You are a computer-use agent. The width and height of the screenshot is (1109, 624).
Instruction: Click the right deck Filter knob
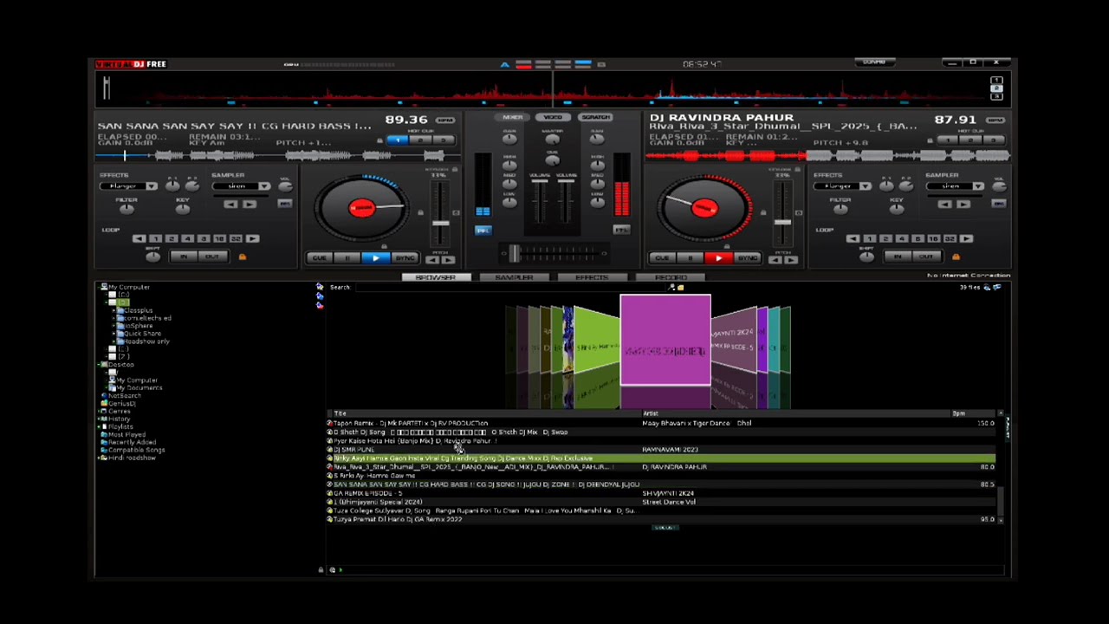840,209
